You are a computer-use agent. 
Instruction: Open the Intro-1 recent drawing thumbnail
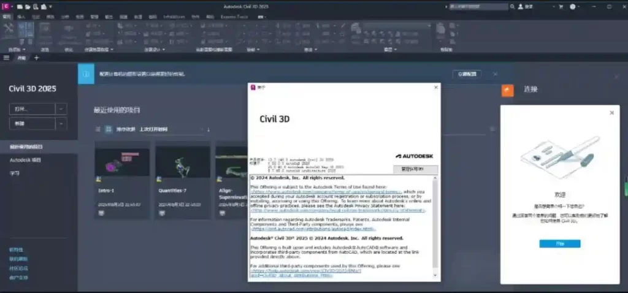point(122,162)
